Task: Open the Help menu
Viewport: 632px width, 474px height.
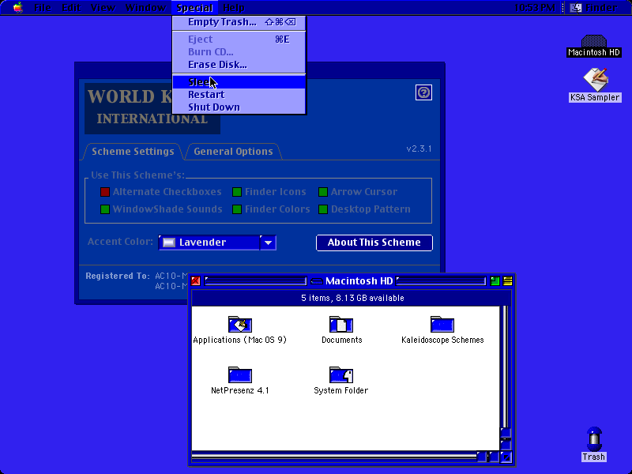Action: (233, 7)
